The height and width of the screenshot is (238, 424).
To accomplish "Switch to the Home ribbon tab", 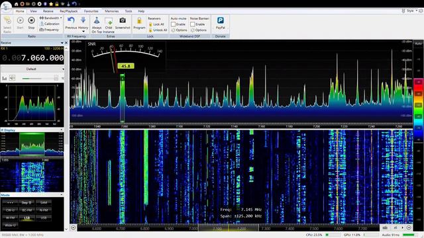I will point(20,11).
